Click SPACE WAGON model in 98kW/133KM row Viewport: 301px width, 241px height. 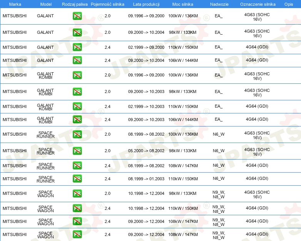coord(45,194)
